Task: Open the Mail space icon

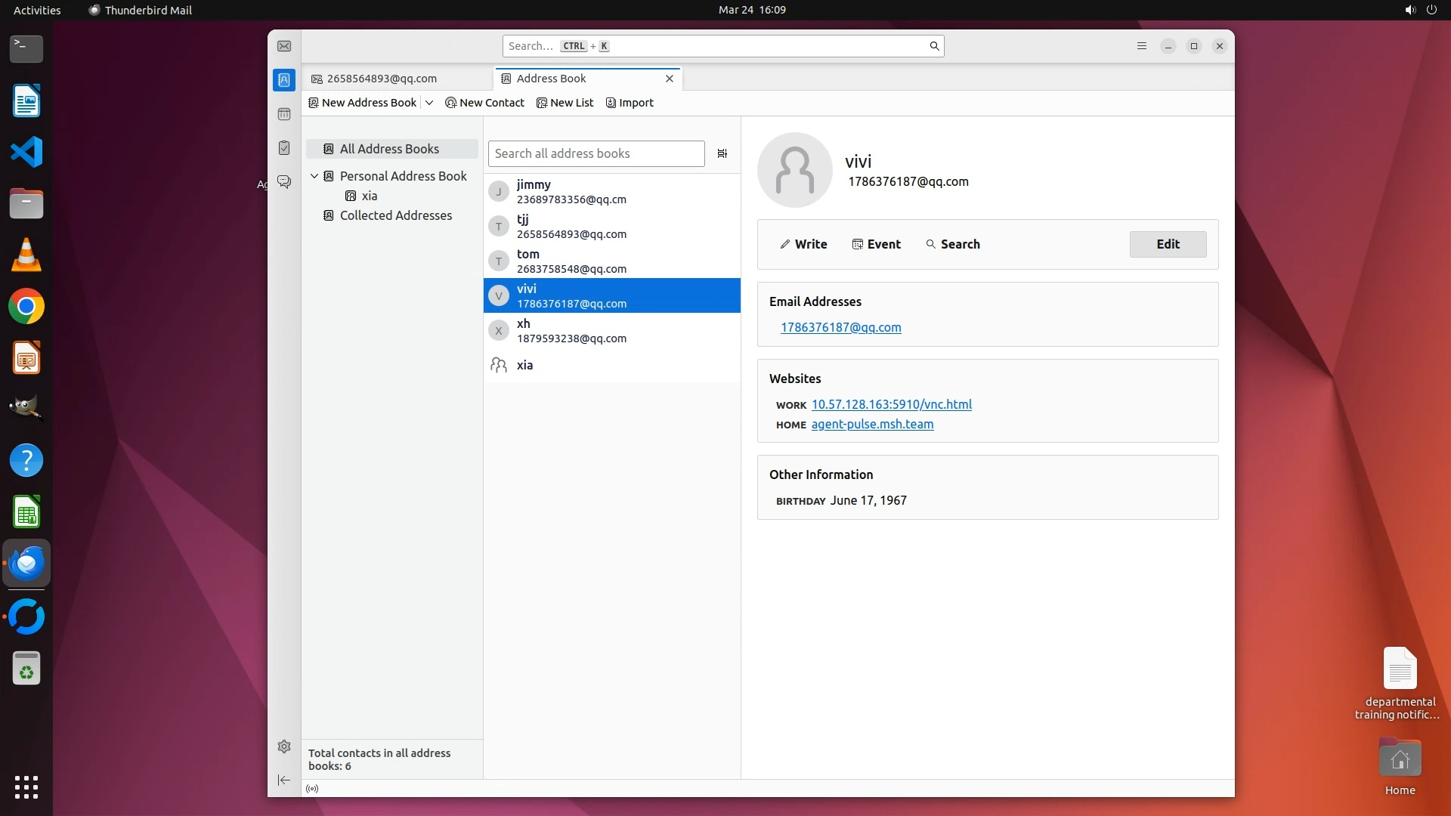Action: tap(284, 46)
